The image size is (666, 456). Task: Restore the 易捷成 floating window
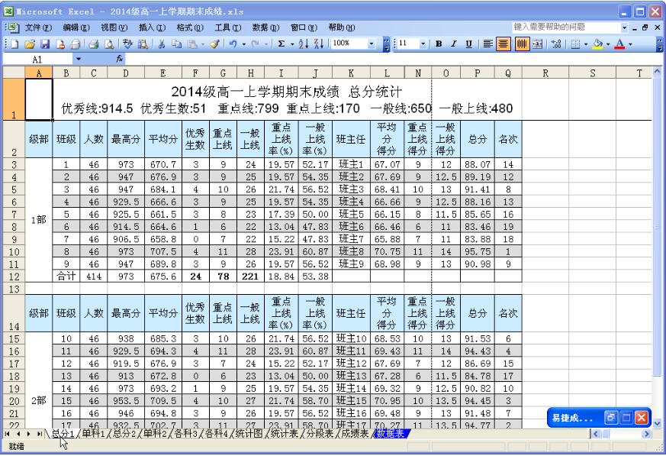tap(611, 418)
